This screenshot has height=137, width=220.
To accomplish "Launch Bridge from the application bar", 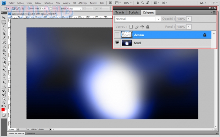I will pyautogui.click(x=111, y=3).
